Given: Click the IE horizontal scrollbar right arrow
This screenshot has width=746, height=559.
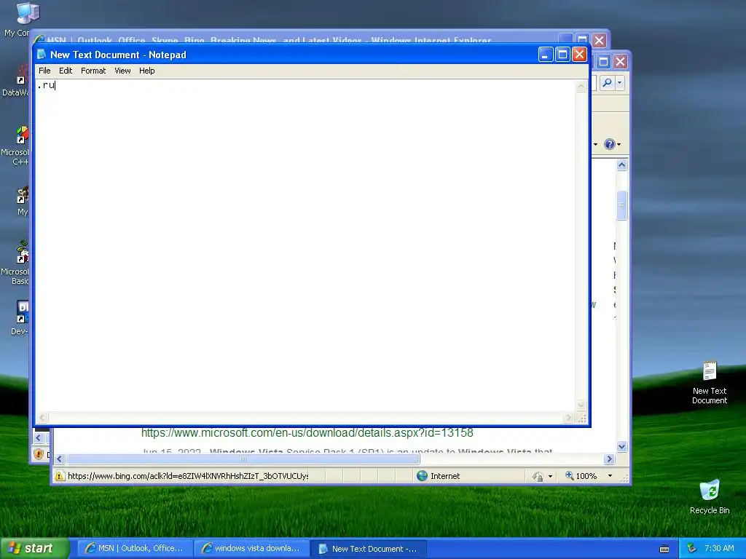Looking at the screenshot, I should 609,459.
